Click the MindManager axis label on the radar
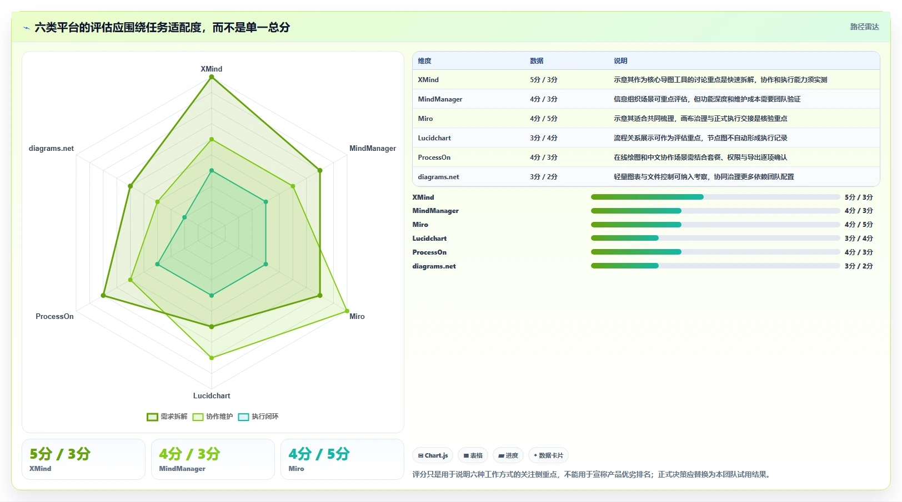The height and width of the screenshot is (502, 902). tap(373, 148)
